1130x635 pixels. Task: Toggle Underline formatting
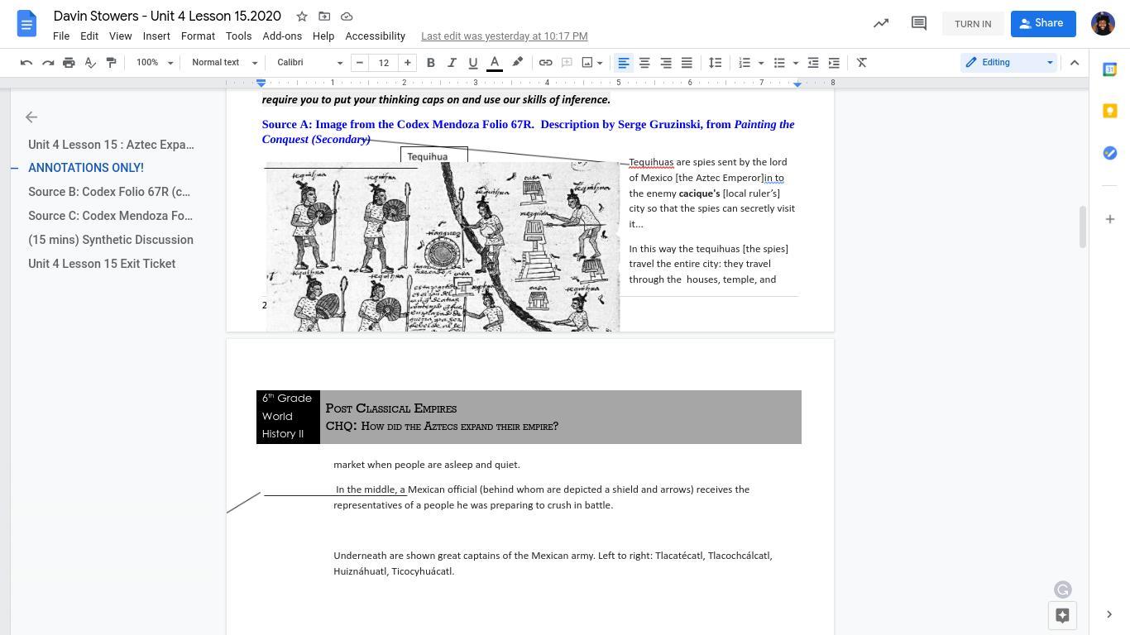click(472, 63)
